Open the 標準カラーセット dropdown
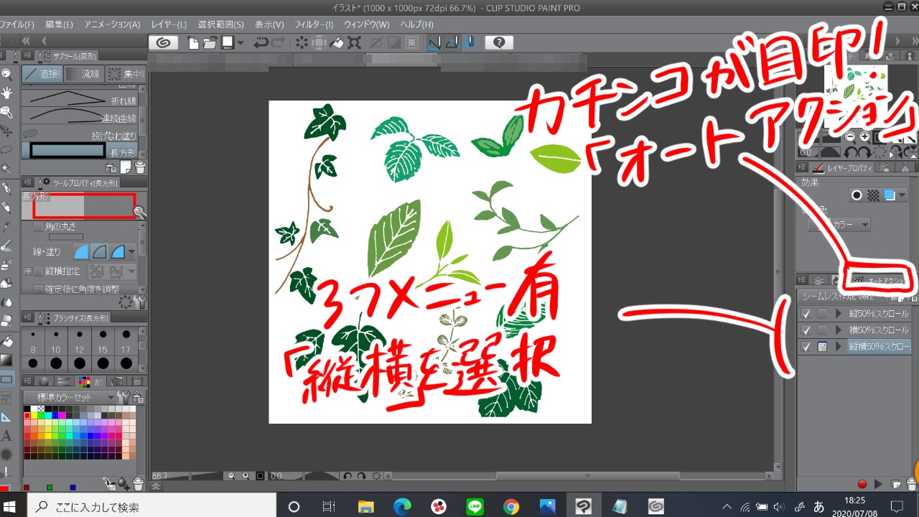The image size is (919, 517). 70,397
